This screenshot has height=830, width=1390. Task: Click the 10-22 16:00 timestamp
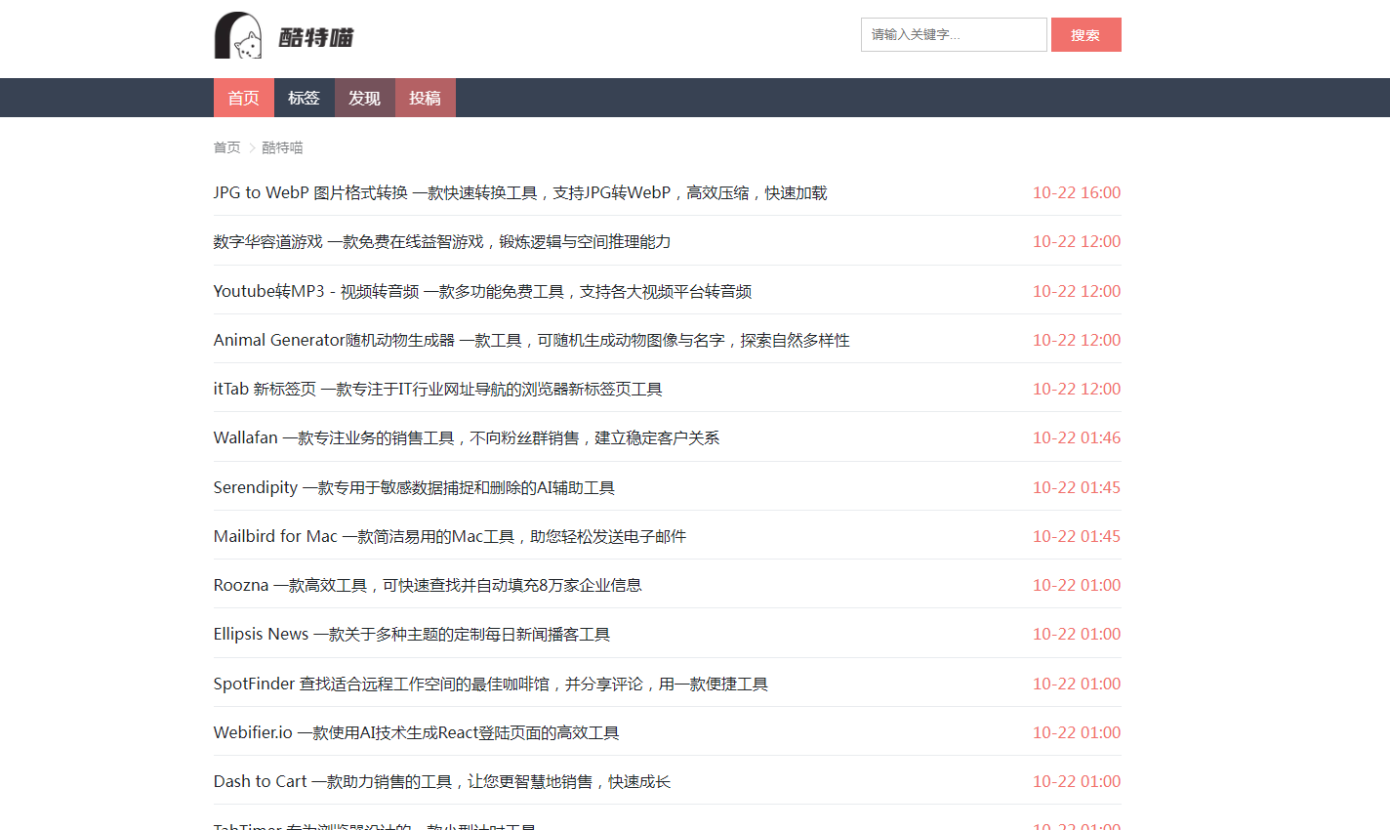pyautogui.click(x=1077, y=192)
